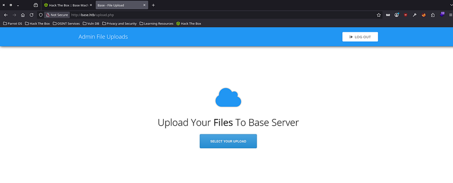Open the wrench developer tools icon
Image resolution: width=453 pixels, height=183 pixels.
coord(414,15)
